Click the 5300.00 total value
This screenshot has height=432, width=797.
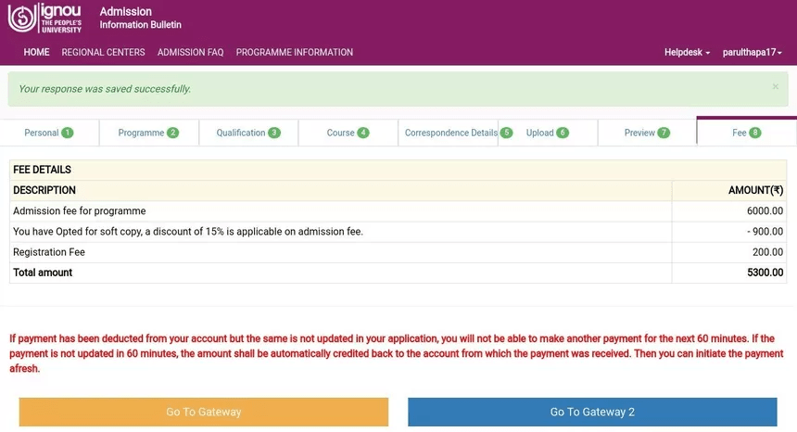765,273
